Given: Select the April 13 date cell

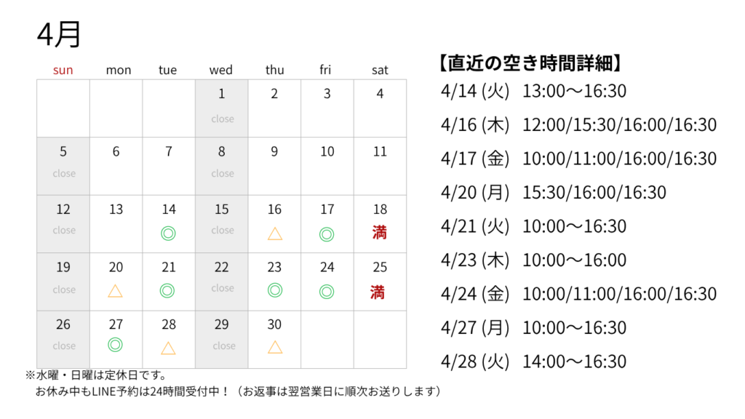Looking at the screenshot, I should click(116, 223).
